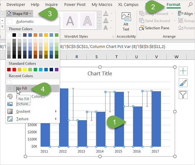Expand Text Outline dropdown arrow
The image size is (195, 165).
click(x=111, y=21)
